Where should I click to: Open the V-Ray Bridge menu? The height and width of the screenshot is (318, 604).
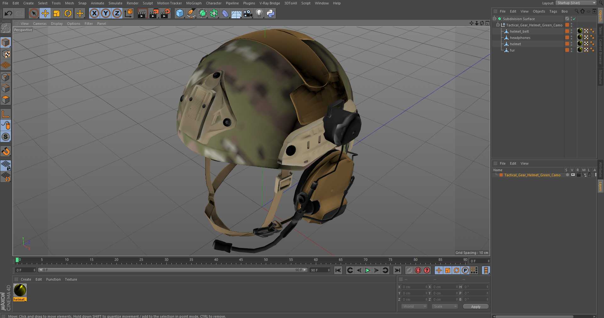coord(270,3)
